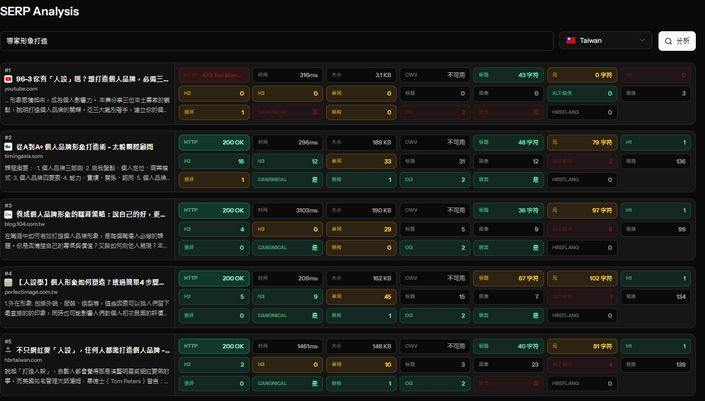The height and width of the screenshot is (401, 705).
Task: Click the blog.104.com.tw domain text
Action: coord(24,224)
